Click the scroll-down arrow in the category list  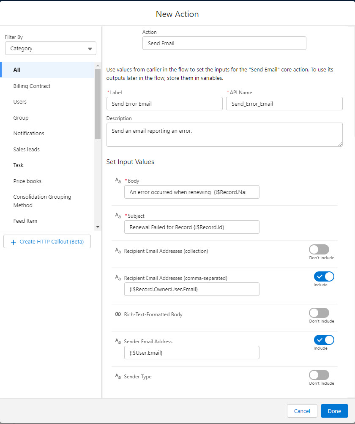98,227
